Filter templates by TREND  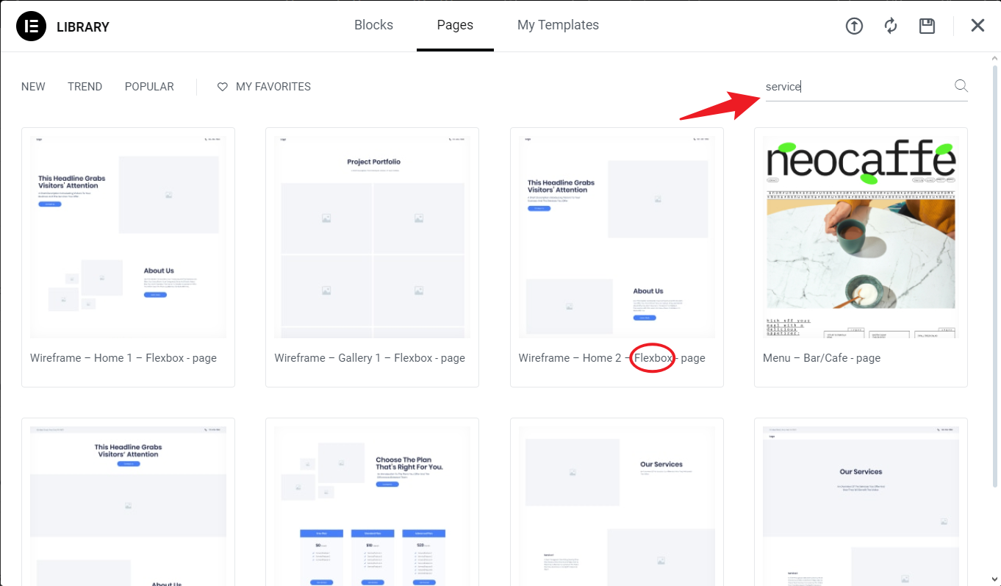coord(85,87)
